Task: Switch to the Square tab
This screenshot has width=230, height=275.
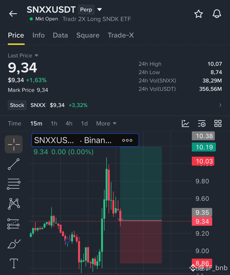Action: [88, 35]
